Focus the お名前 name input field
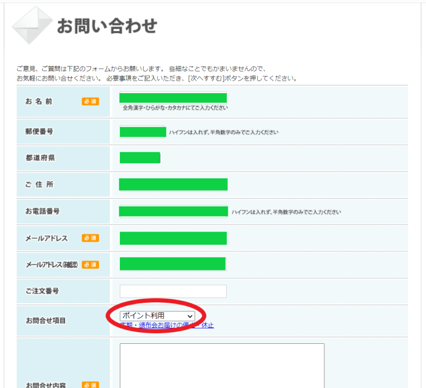Image resolution: width=426 pixels, height=388 pixels. pos(173,98)
